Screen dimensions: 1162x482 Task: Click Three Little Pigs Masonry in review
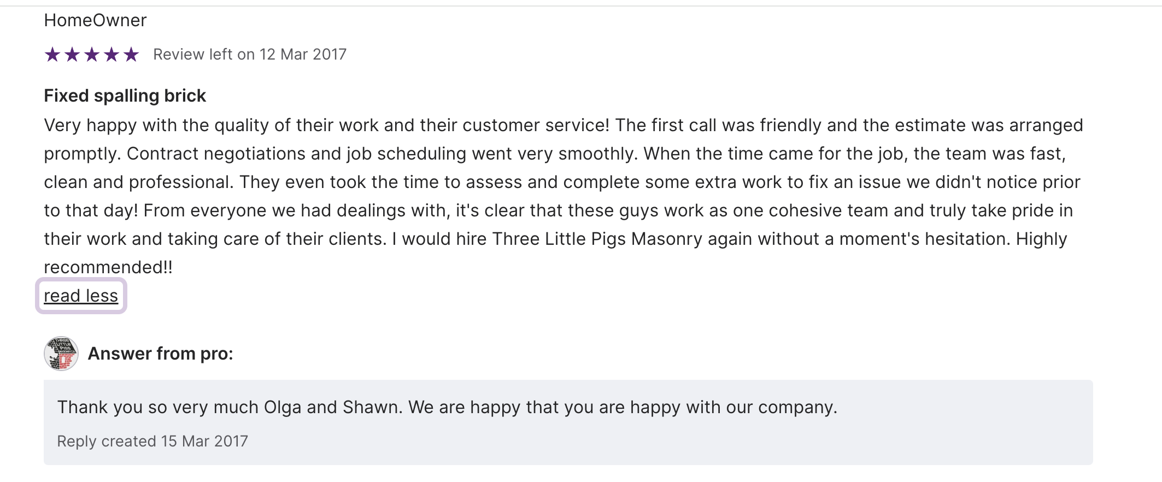pyautogui.click(x=597, y=239)
